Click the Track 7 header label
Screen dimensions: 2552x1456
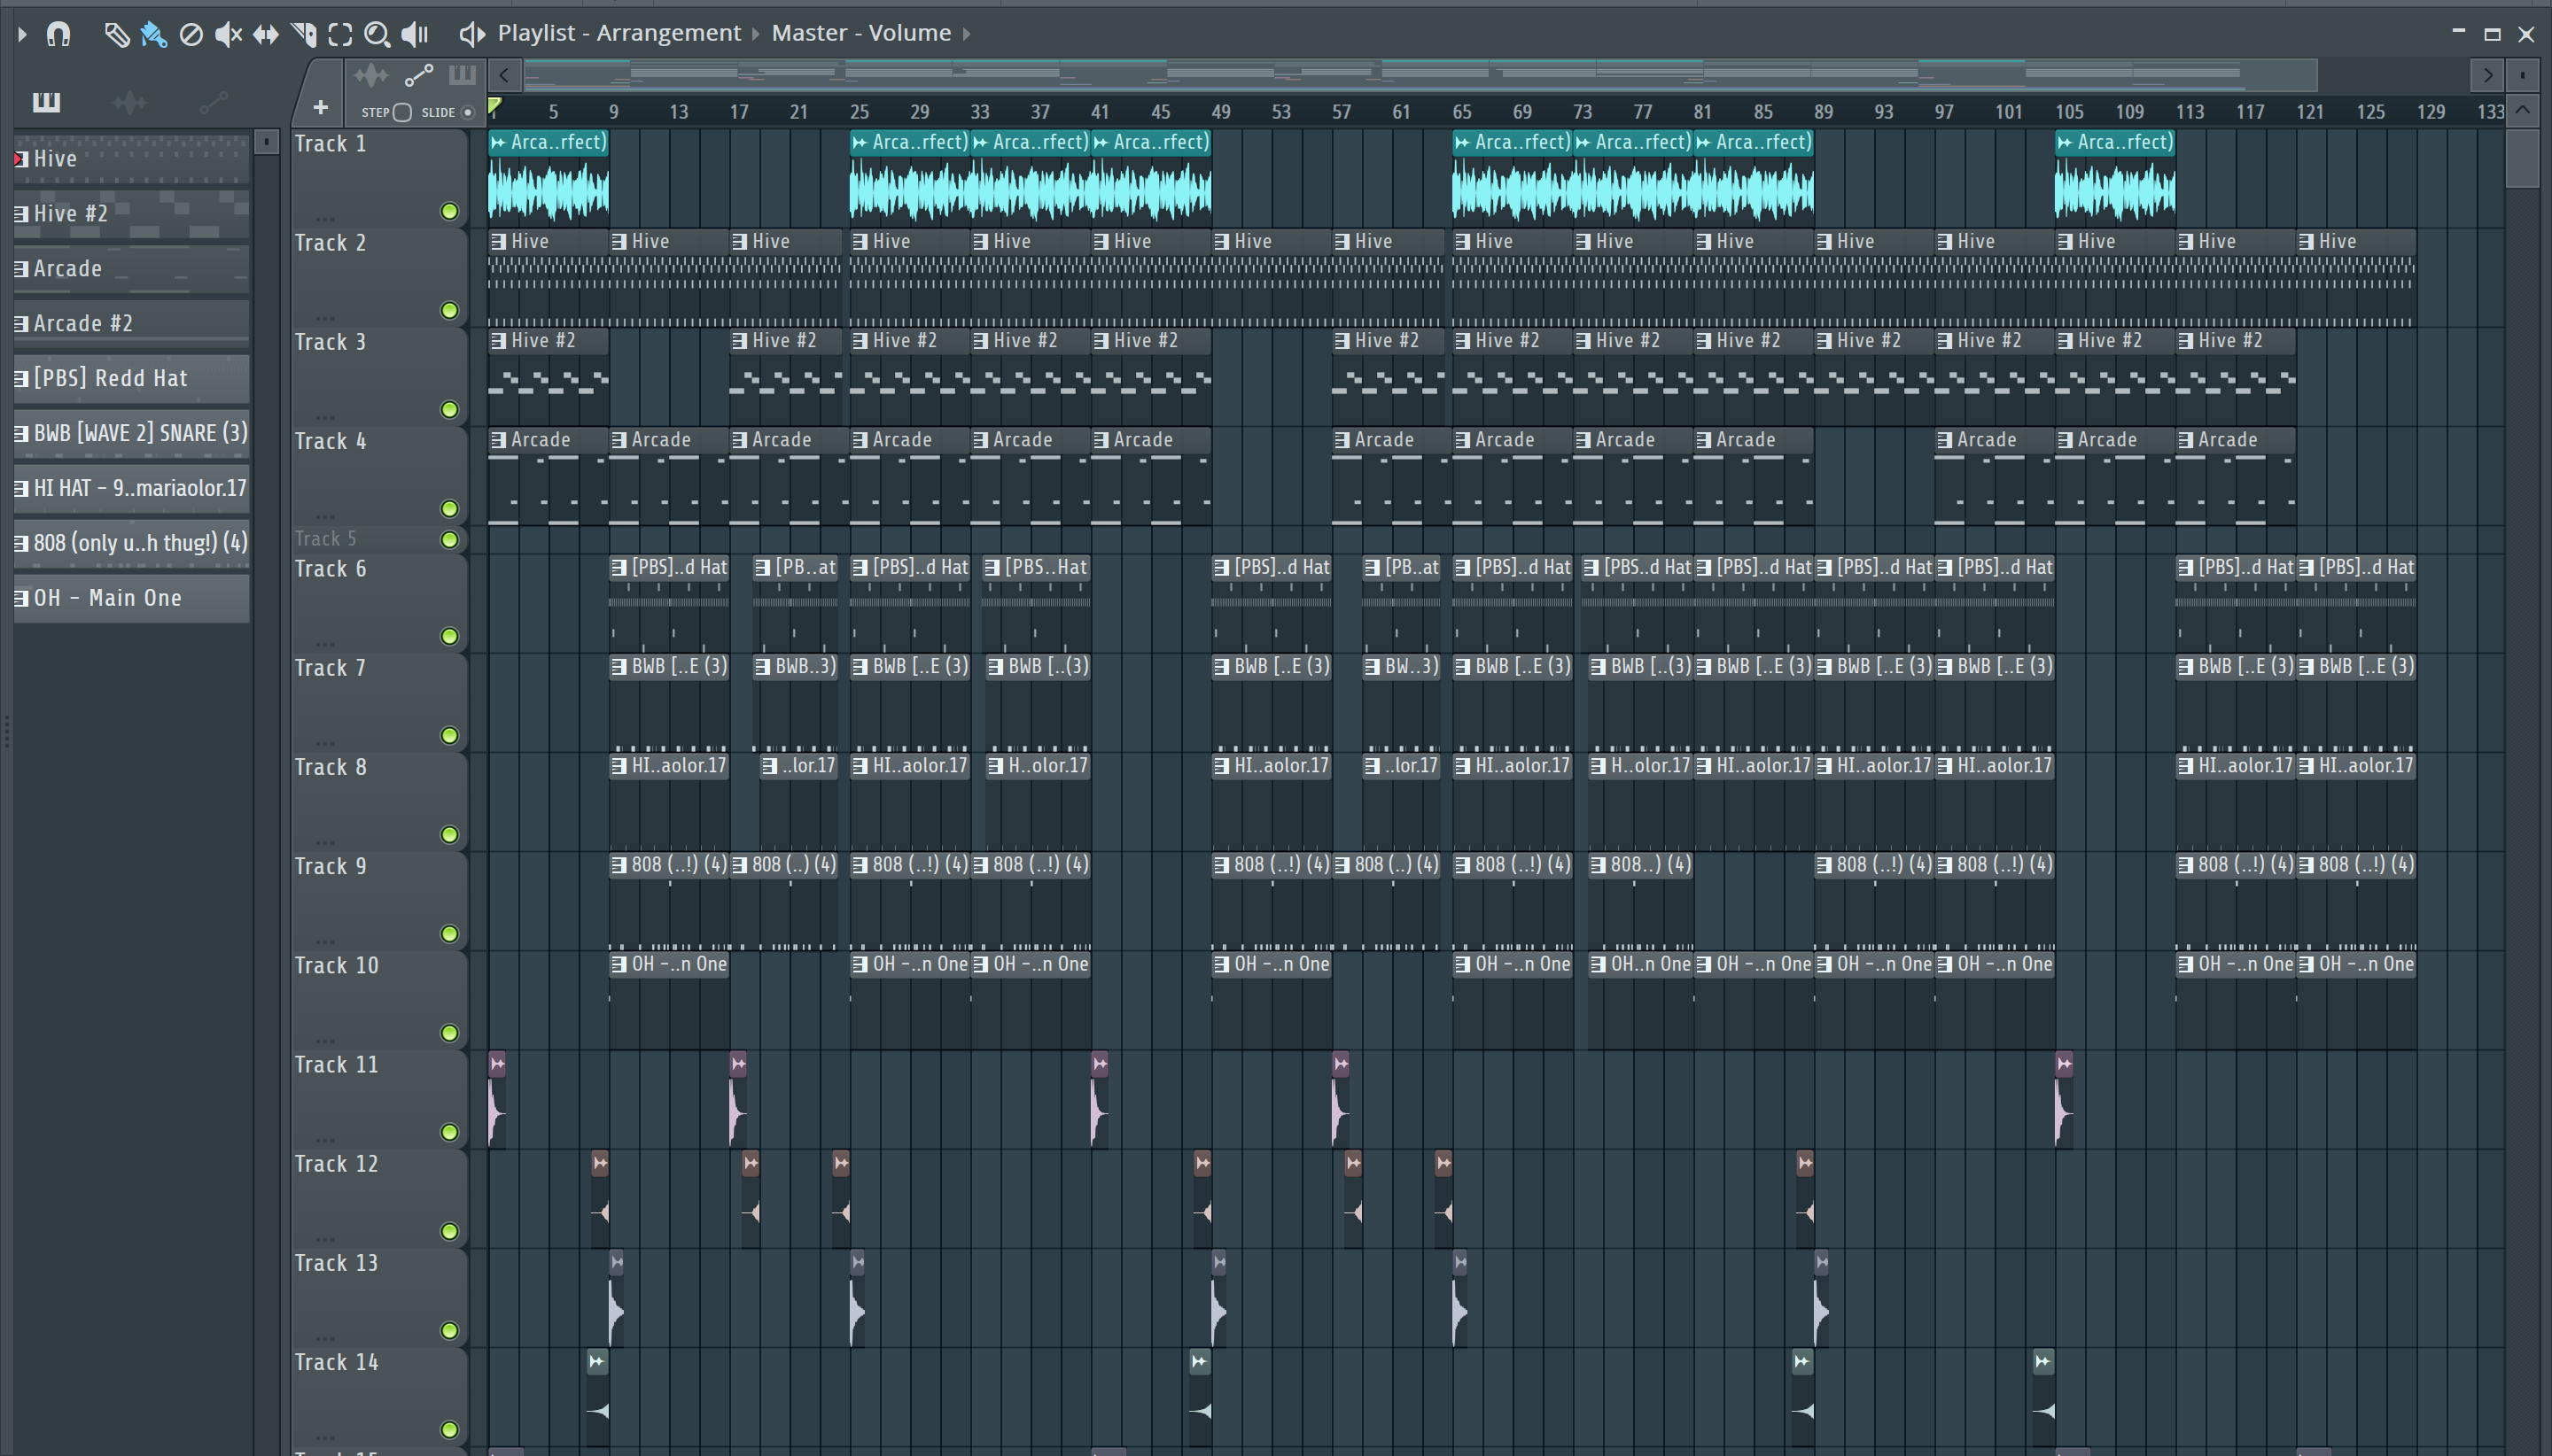tap(331, 668)
